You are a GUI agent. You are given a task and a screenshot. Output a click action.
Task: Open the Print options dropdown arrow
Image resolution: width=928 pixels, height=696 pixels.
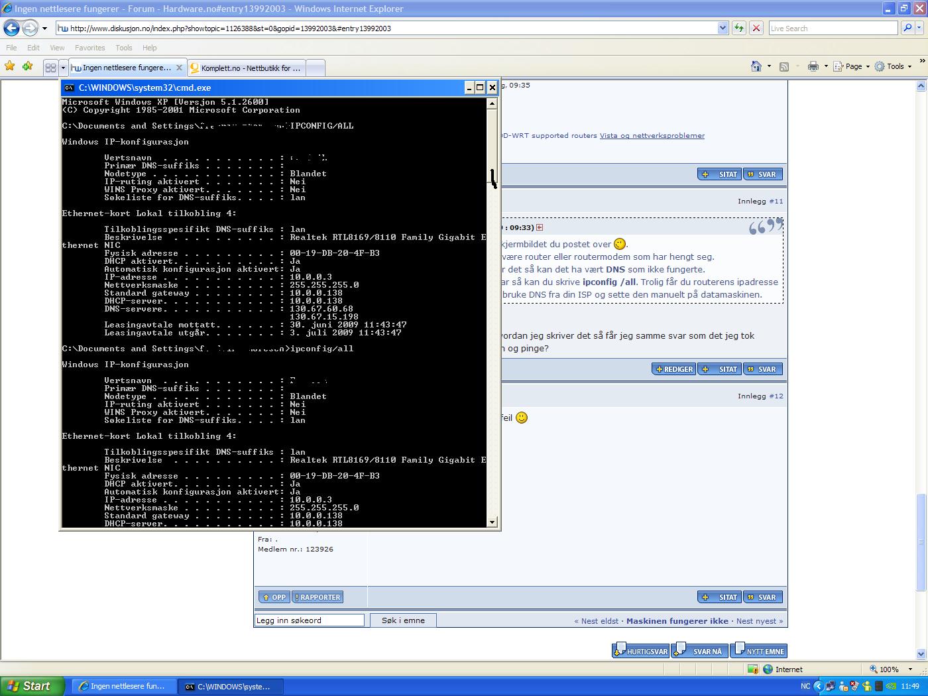825,66
